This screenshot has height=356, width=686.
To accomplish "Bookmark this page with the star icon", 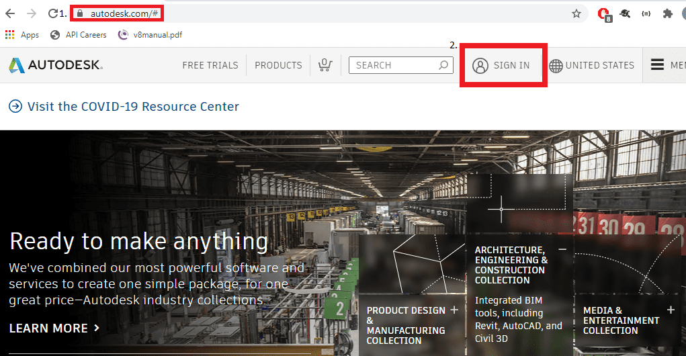I will click(x=576, y=13).
